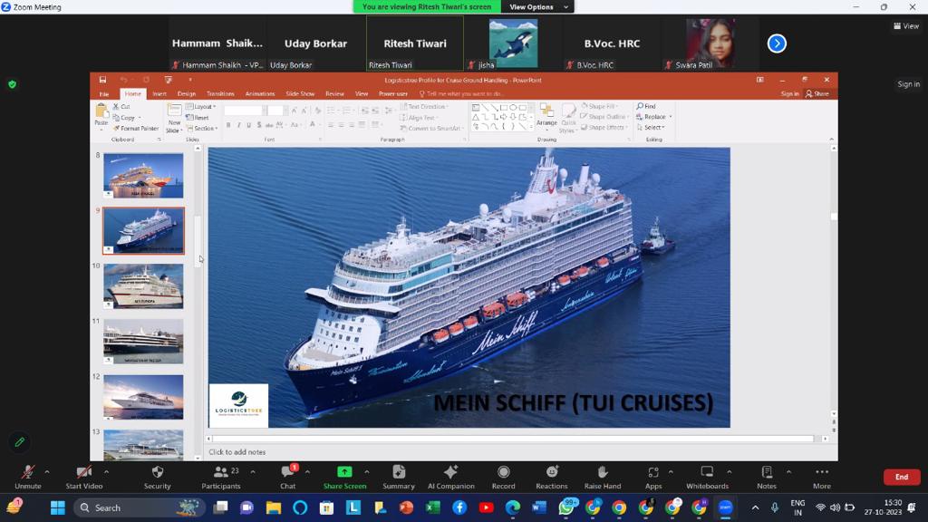Screen dimensions: 928x522
Task: Raise Hand in the meeting
Action: pyautogui.click(x=603, y=477)
